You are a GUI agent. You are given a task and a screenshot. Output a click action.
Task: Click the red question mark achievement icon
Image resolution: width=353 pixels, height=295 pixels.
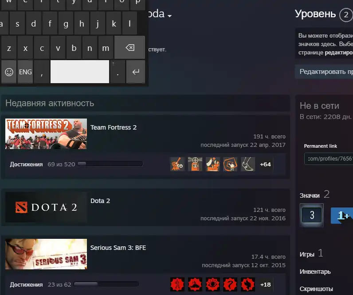230,284
